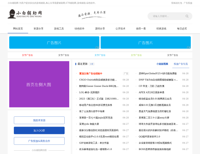
Task: Click the 加入QQ群 button
Action: point(39,131)
